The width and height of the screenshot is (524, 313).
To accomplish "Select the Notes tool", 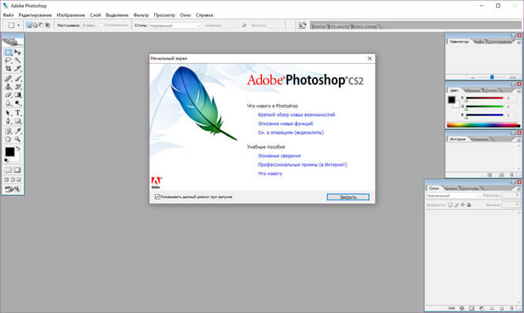I will [8, 131].
